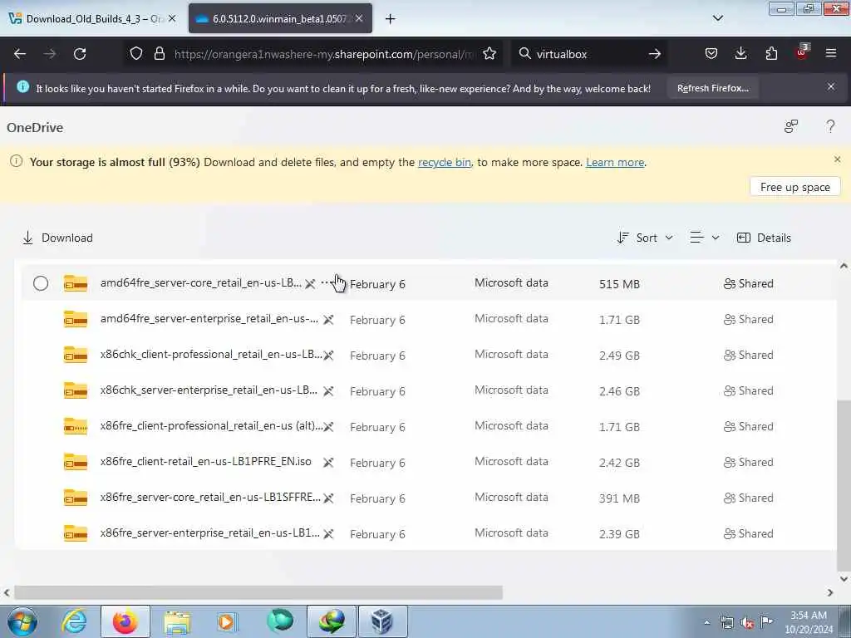The width and height of the screenshot is (851, 638).
Task: Click the taskbar clock showing 3:54 AM
Action: pyautogui.click(x=809, y=622)
